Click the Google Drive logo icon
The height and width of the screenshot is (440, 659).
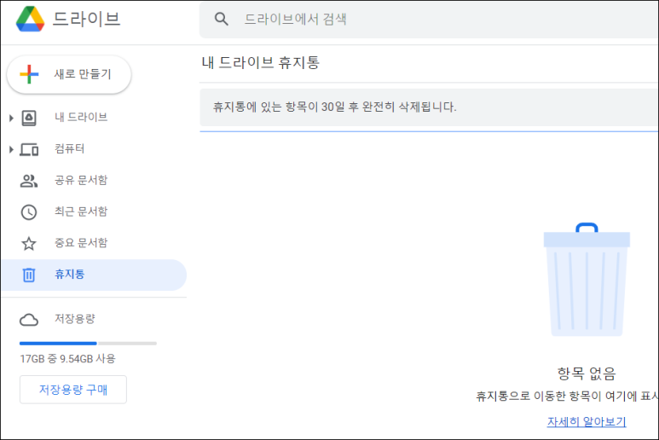tap(30, 20)
